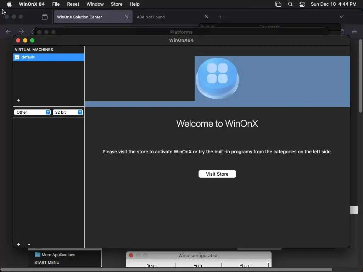The width and height of the screenshot is (363, 272).
Task: Open Spotlight search in menu bar
Action: tap(290, 4)
